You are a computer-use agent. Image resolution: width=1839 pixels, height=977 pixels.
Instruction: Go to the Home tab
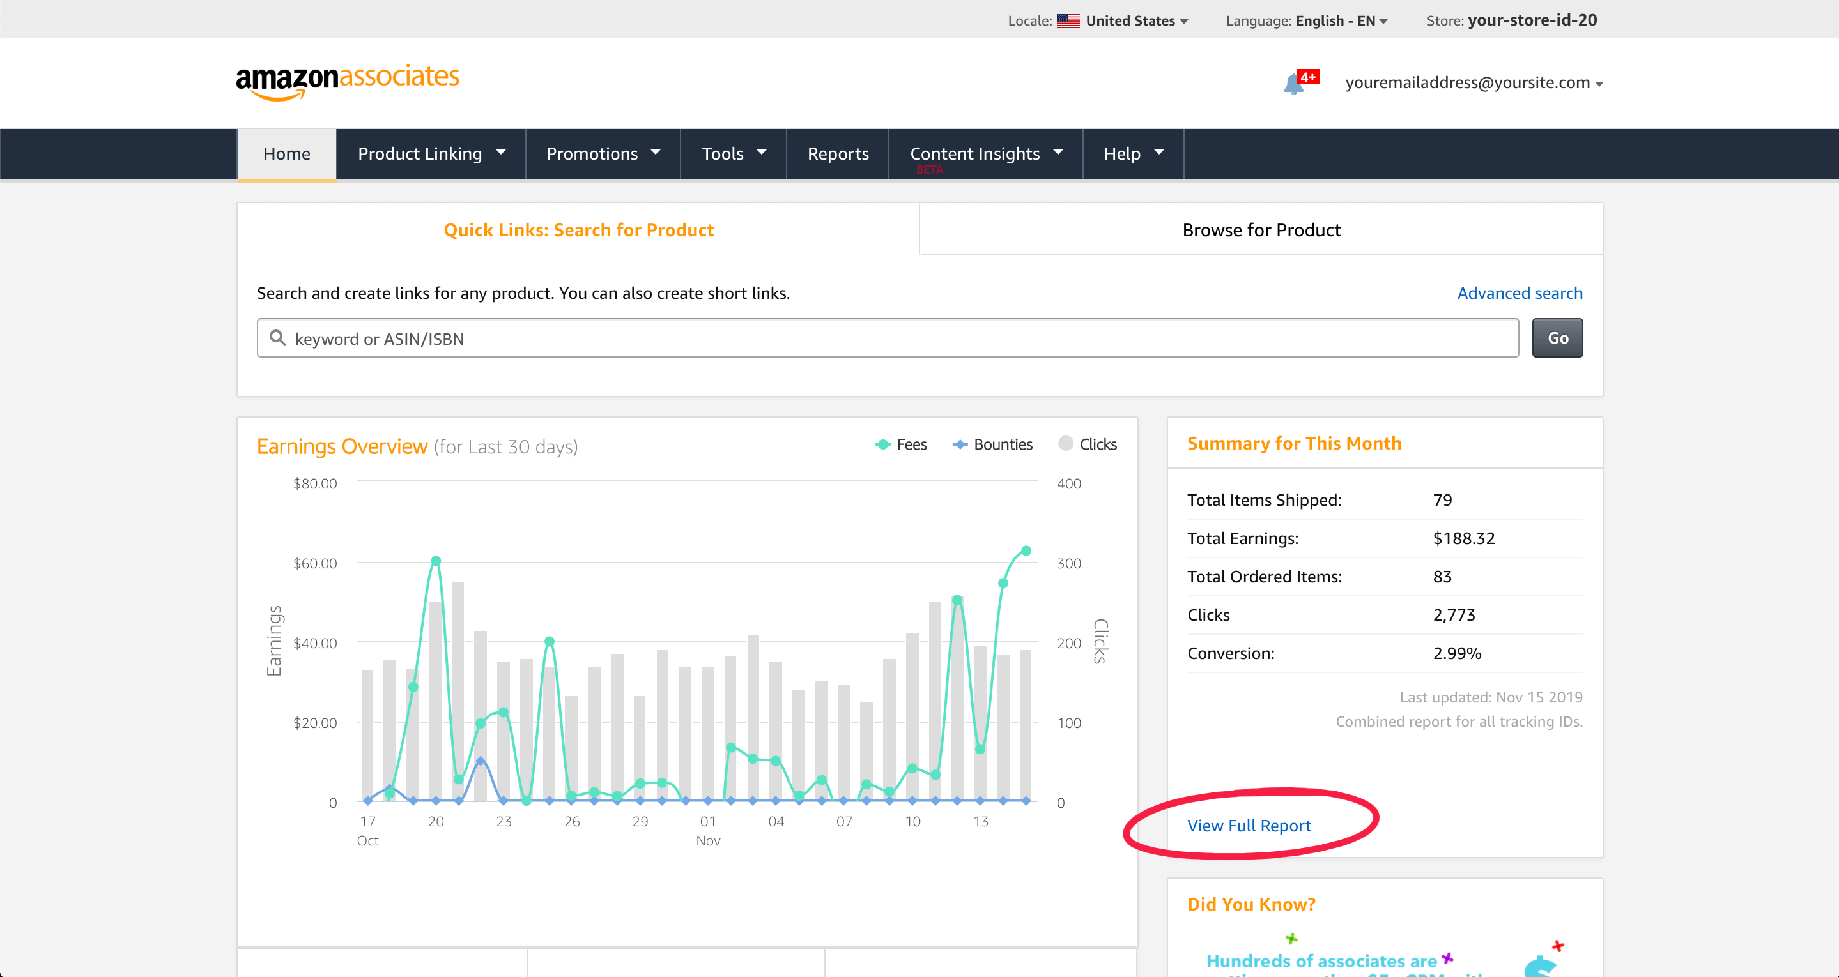click(x=287, y=153)
